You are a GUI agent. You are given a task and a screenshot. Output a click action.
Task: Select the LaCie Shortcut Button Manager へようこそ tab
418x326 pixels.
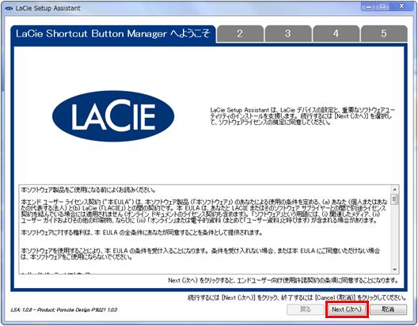tap(113, 34)
